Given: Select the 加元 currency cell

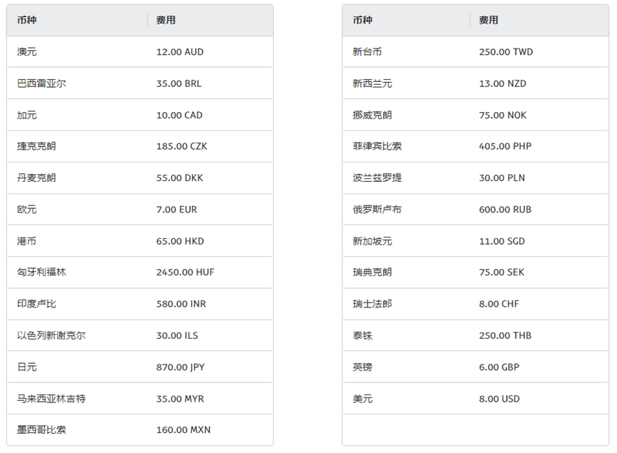Looking at the screenshot, I should [27, 115].
